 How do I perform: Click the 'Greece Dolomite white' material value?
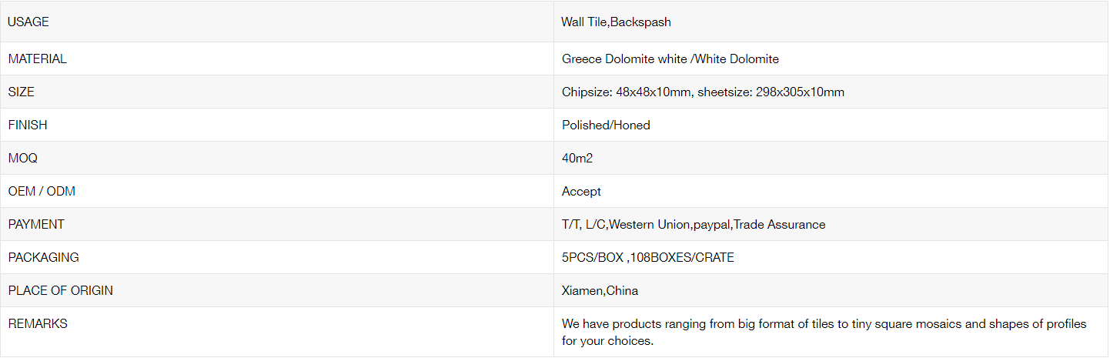coord(624,59)
